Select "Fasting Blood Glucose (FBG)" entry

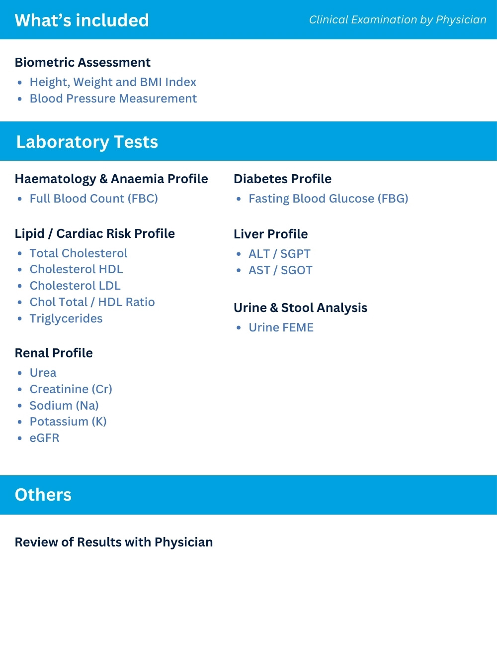tap(329, 199)
